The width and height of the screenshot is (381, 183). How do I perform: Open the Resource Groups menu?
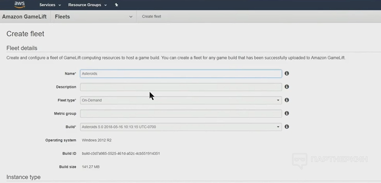click(x=87, y=5)
